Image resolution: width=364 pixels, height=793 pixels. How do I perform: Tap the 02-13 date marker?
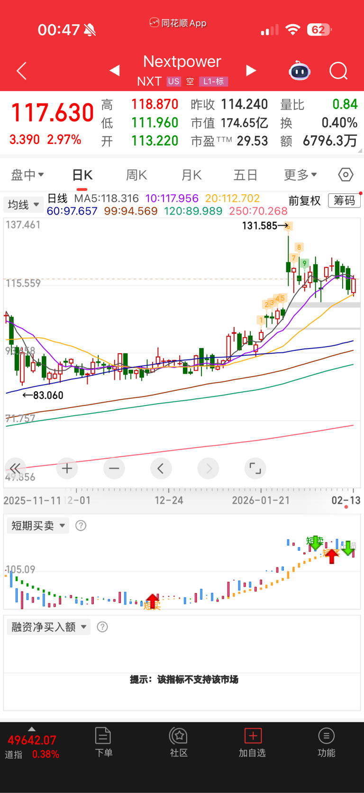346,500
